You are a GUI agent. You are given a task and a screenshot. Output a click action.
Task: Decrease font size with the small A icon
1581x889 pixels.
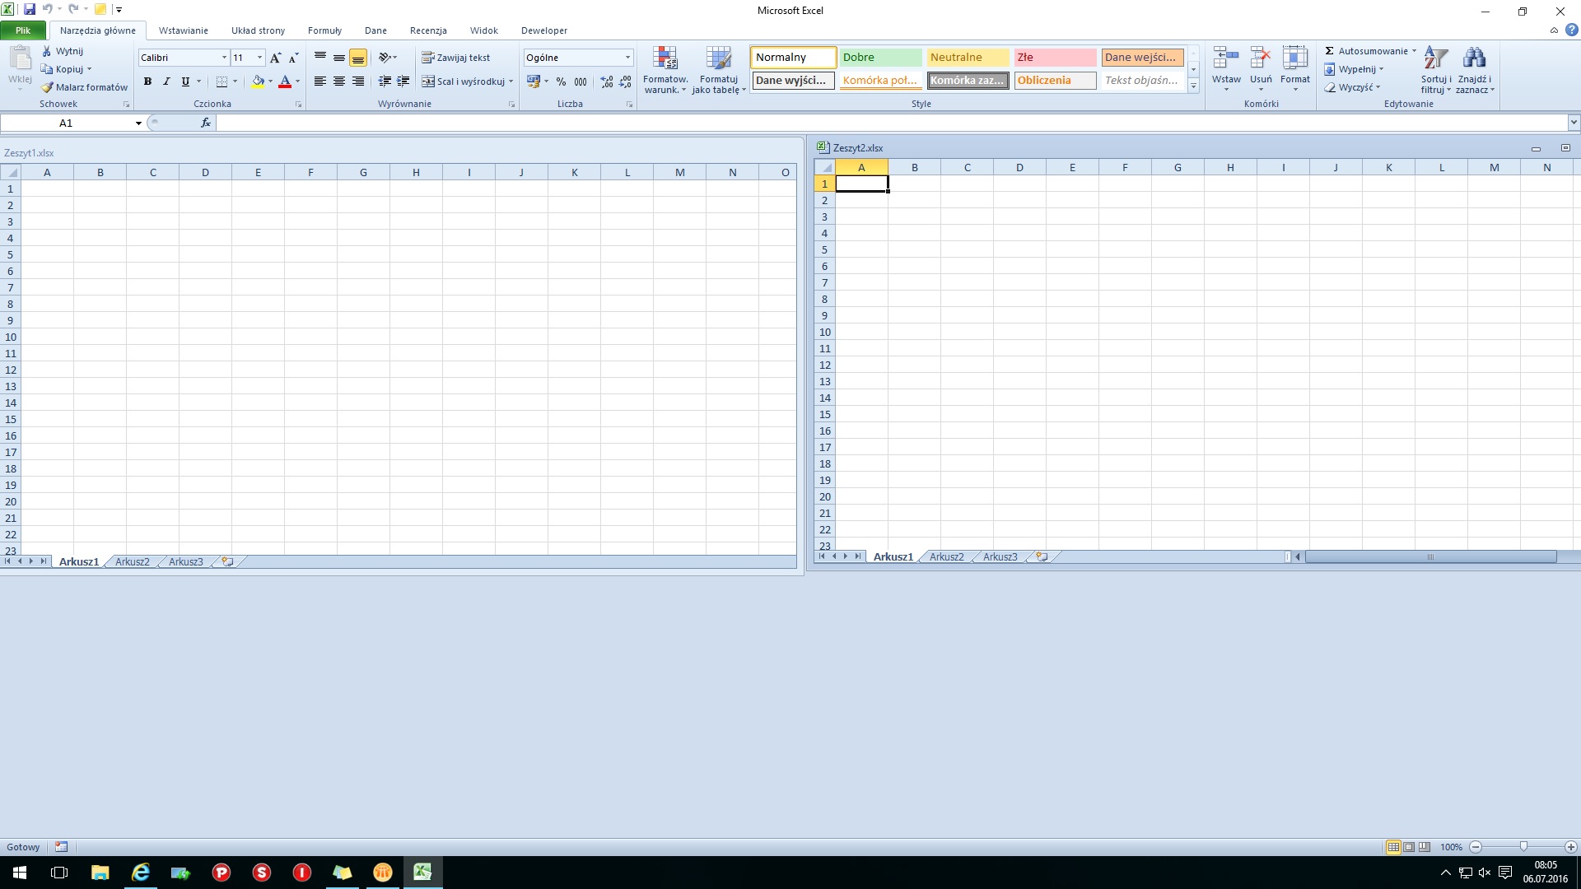[293, 58]
